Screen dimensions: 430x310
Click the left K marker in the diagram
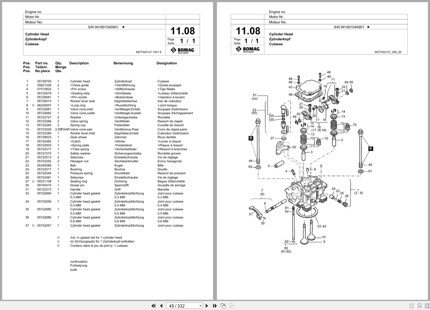click(251, 139)
